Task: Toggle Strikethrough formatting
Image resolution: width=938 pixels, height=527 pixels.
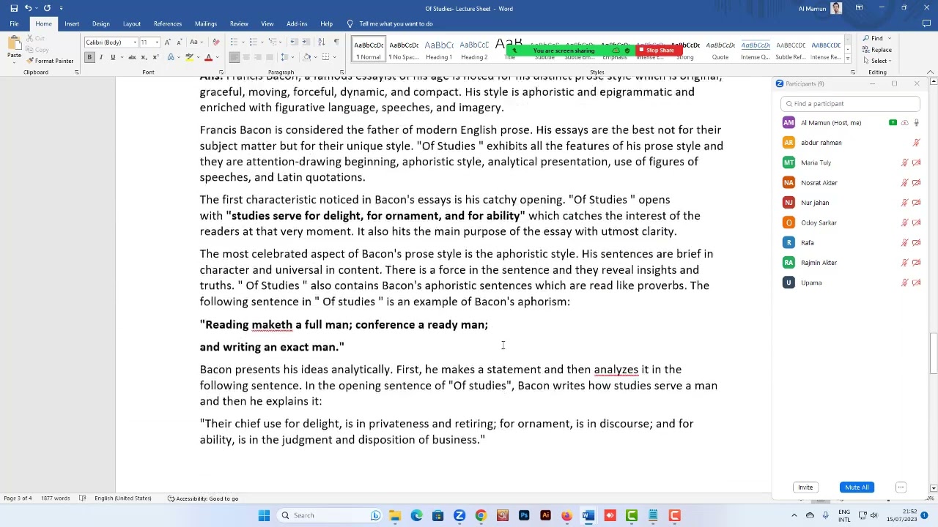Action: [132, 57]
